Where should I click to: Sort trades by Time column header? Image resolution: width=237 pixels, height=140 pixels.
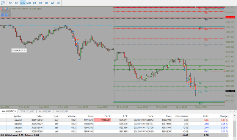click(x=151, y=116)
